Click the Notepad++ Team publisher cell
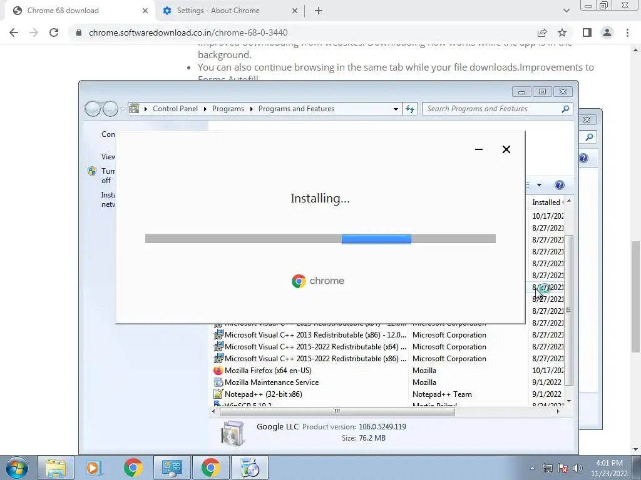This screenshot has width=641, height=480. pos(442,394)
